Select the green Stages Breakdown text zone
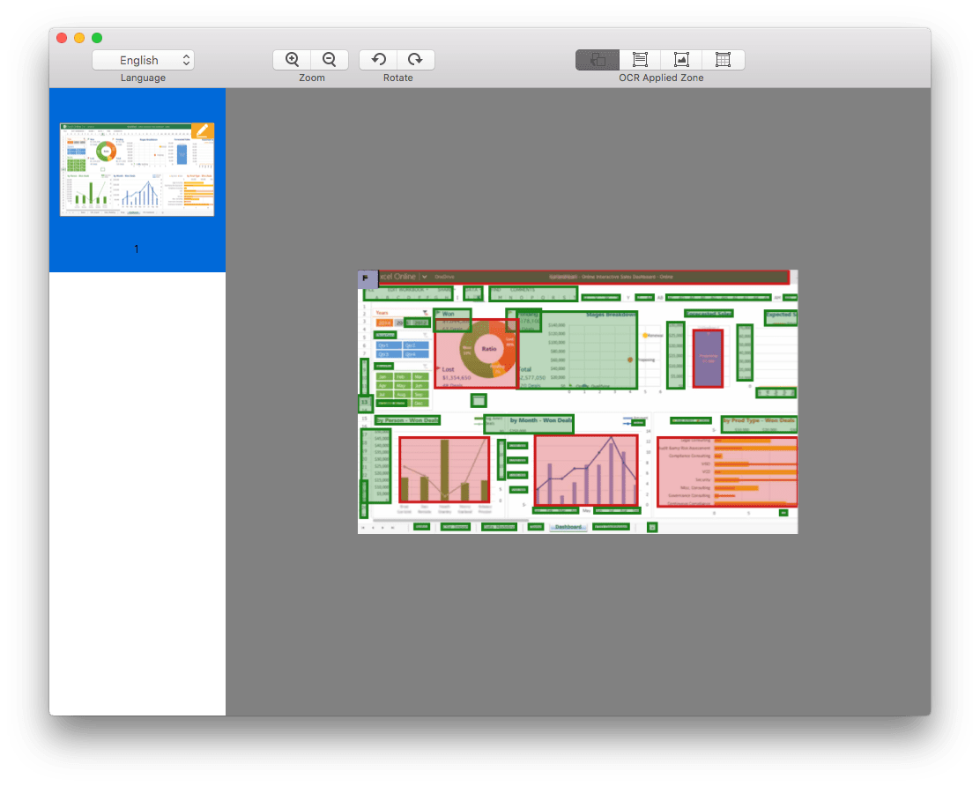 click(x=577, y=350)
